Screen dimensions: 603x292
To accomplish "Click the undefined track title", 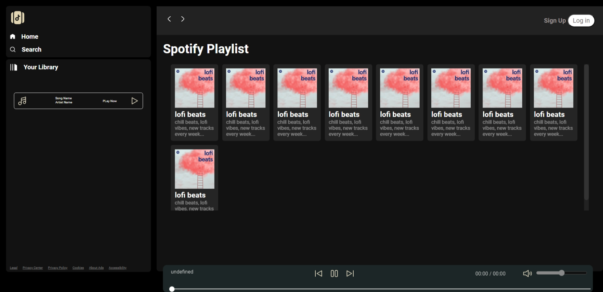I will pyautogui.click(x=182, y=272).
